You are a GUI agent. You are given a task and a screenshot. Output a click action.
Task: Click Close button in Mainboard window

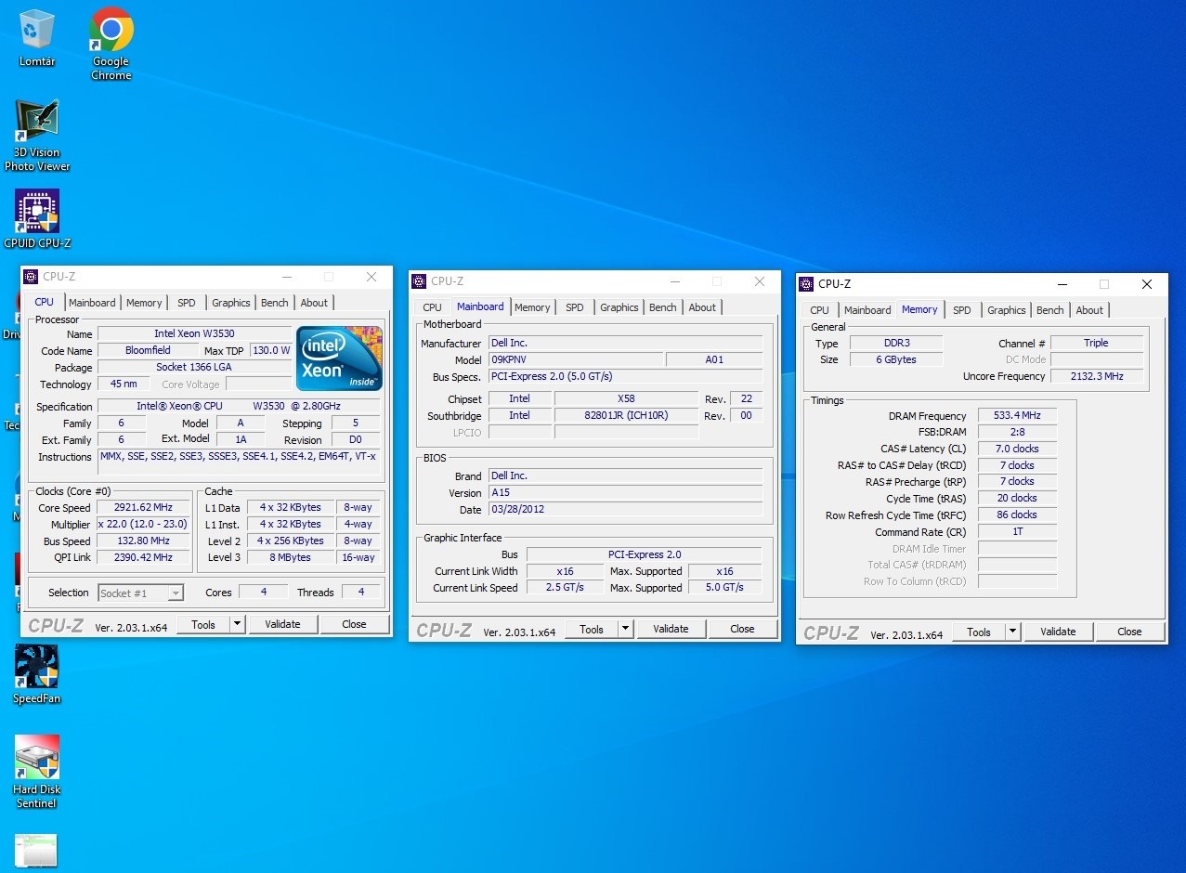742,630
